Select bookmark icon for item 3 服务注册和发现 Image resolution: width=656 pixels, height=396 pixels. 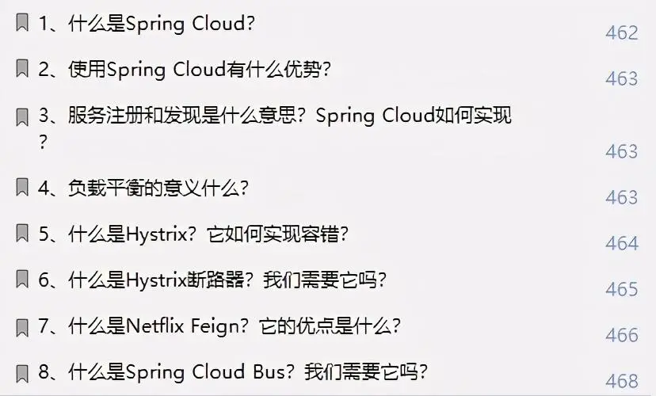22,117
